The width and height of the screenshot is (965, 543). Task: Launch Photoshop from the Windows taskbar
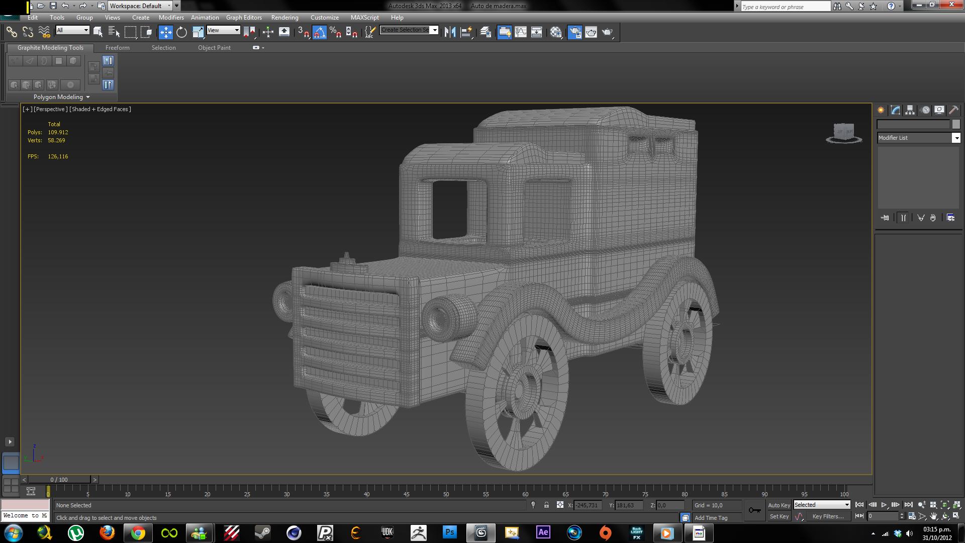(x=449, y=532)
